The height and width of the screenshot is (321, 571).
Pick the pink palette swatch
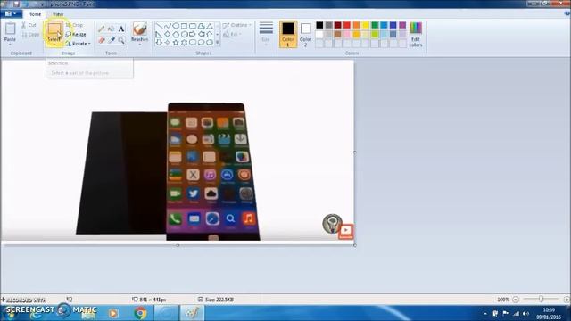347,34
